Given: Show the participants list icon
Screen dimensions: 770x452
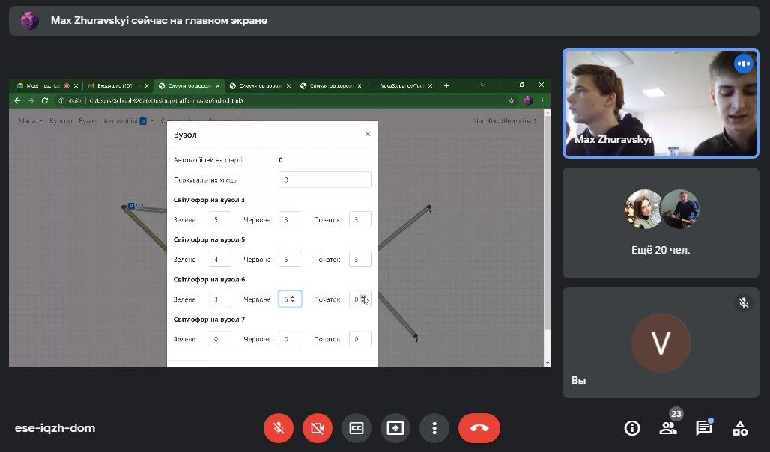Looking at the screenshot, I should click(667, 428).
